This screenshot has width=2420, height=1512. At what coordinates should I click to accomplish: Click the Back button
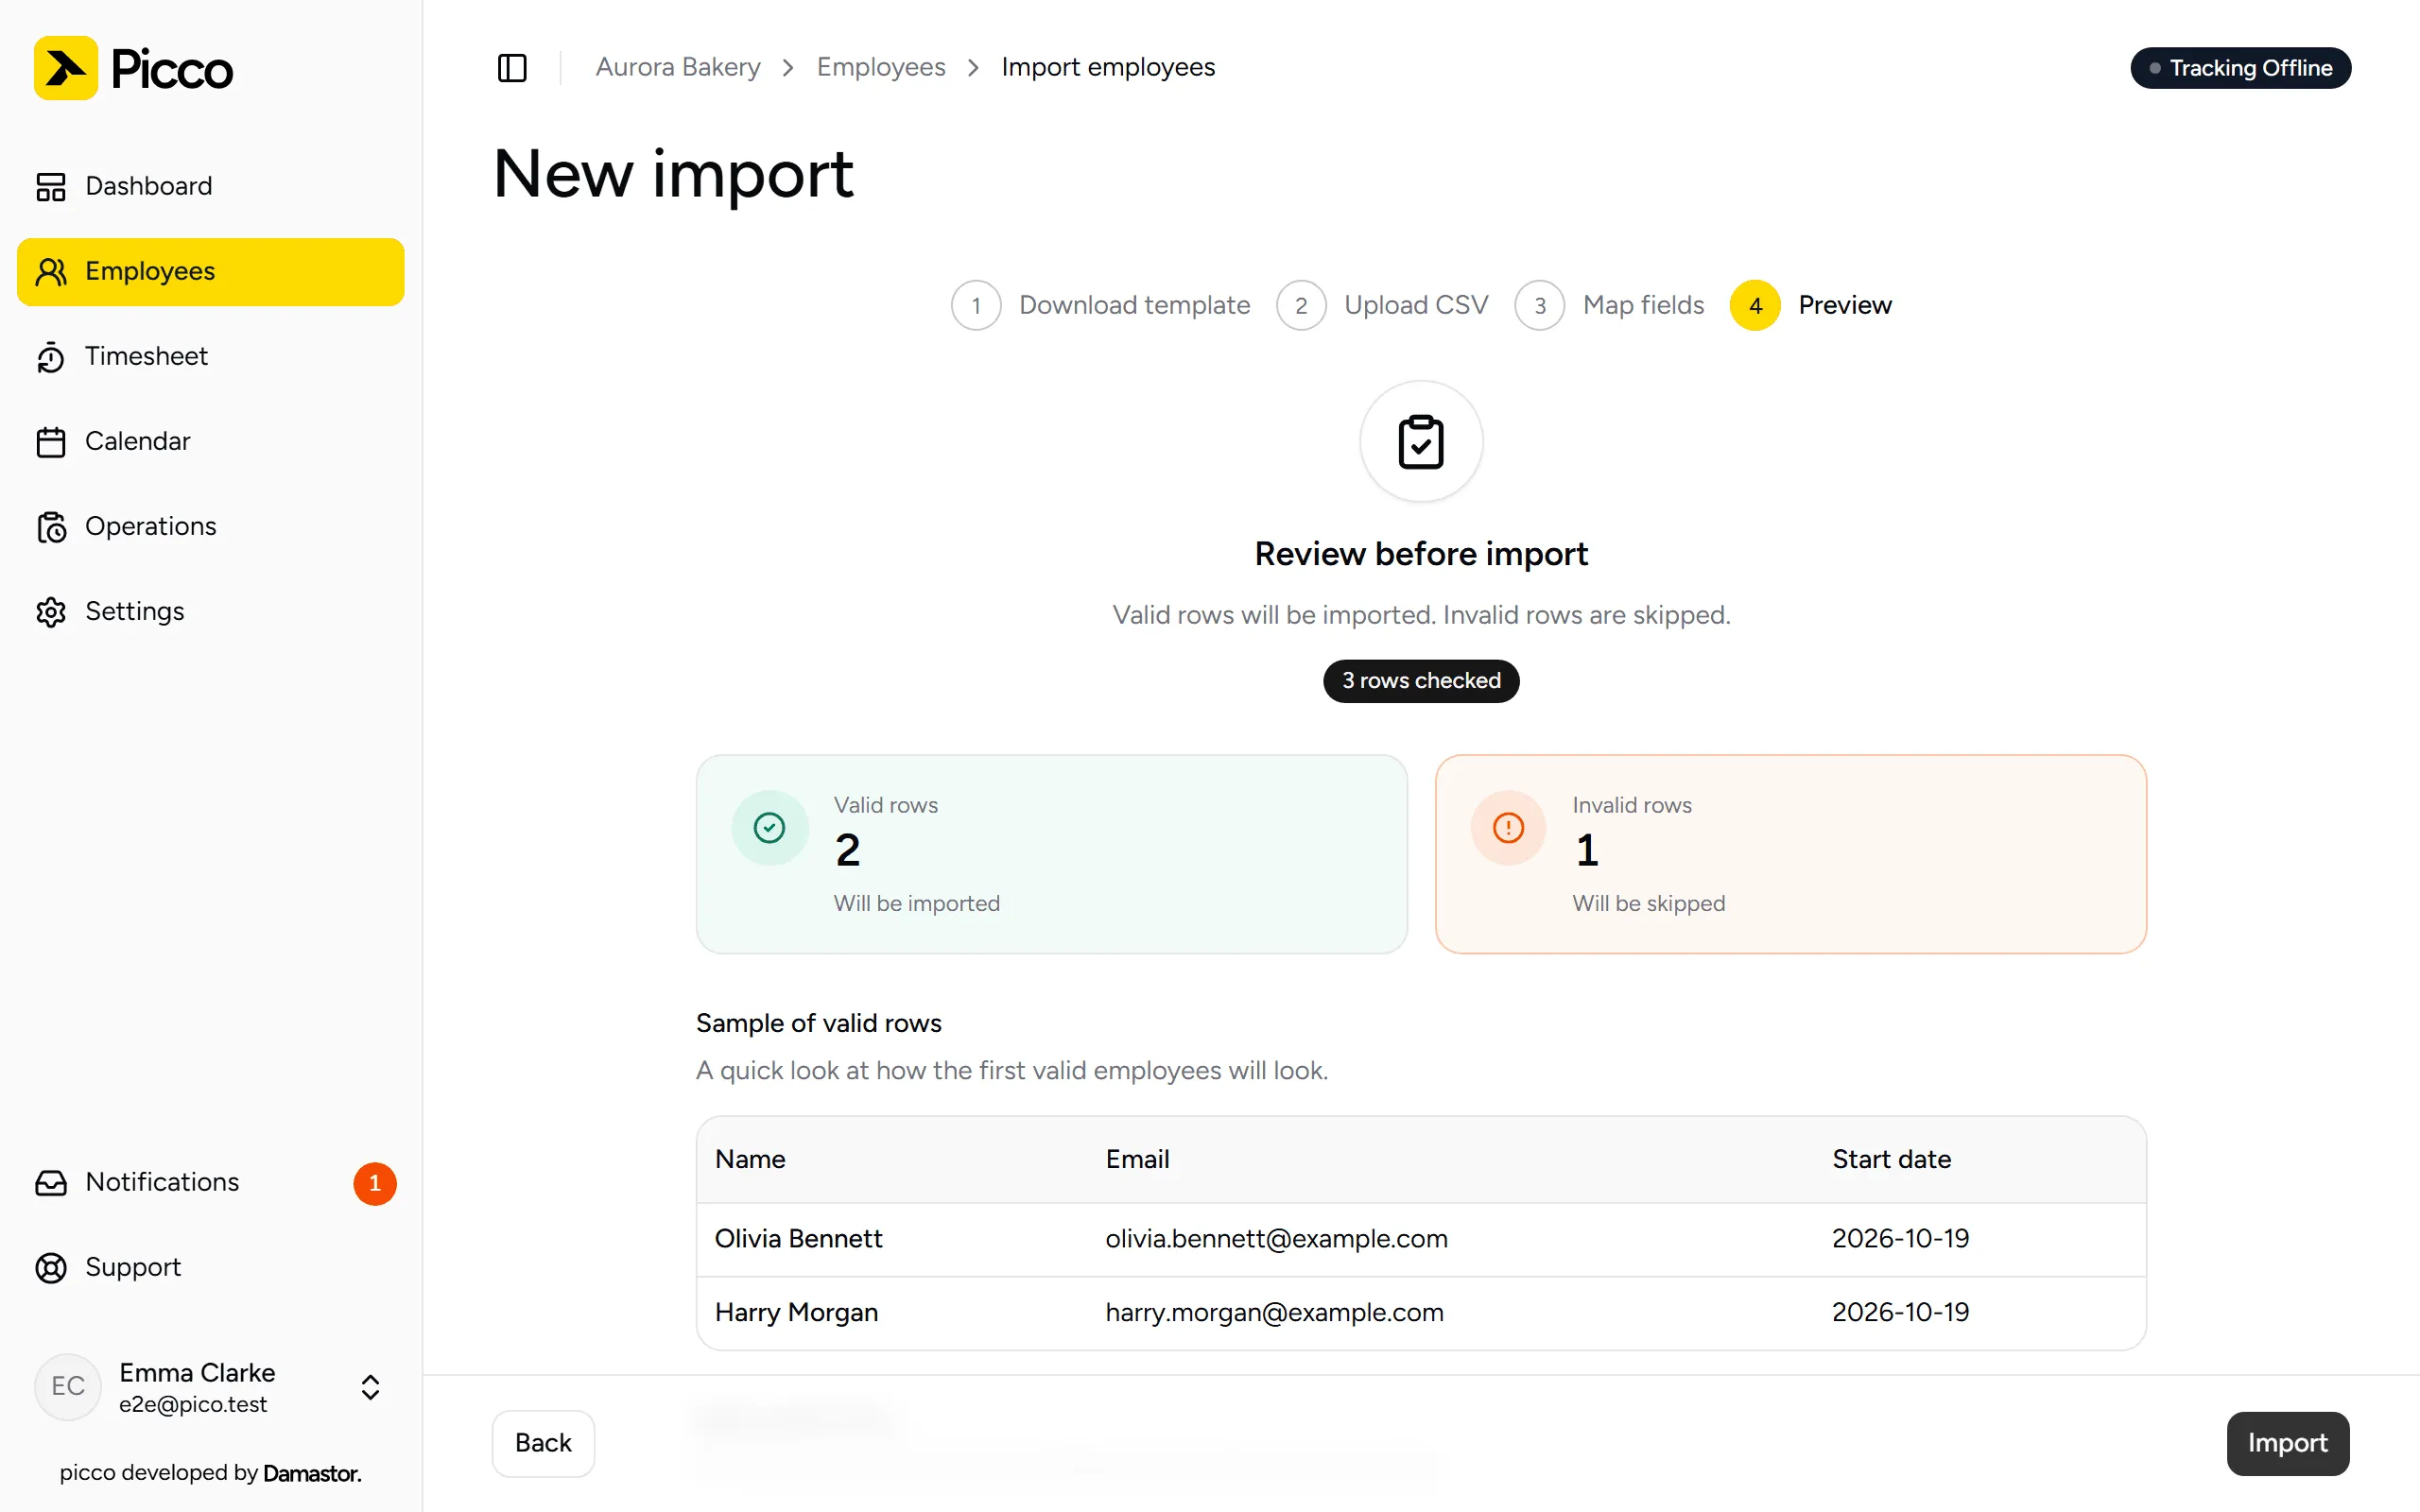(543, 1443)
